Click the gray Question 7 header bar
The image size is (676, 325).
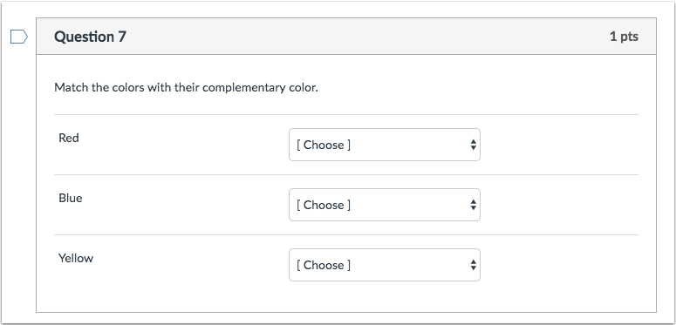[x=346, y=36]
